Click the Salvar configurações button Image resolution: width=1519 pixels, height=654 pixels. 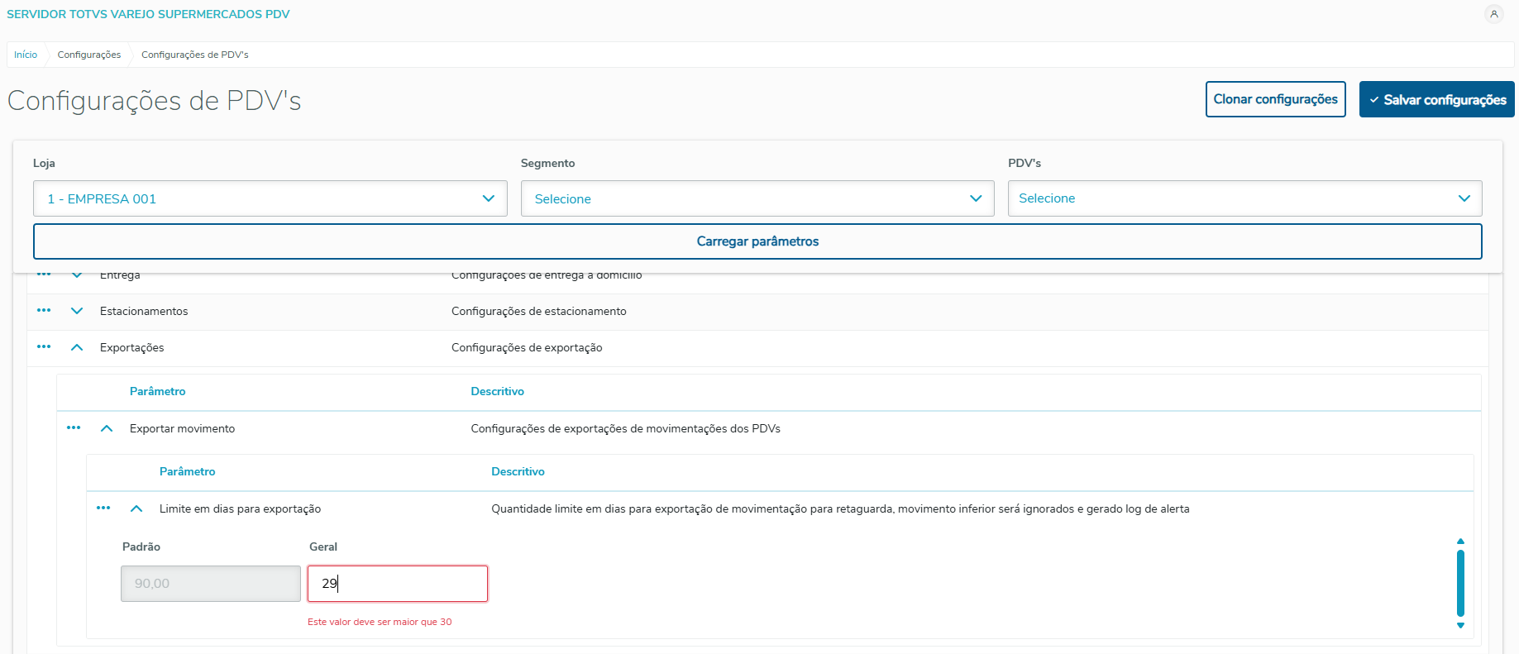[x=1436, y=99]
